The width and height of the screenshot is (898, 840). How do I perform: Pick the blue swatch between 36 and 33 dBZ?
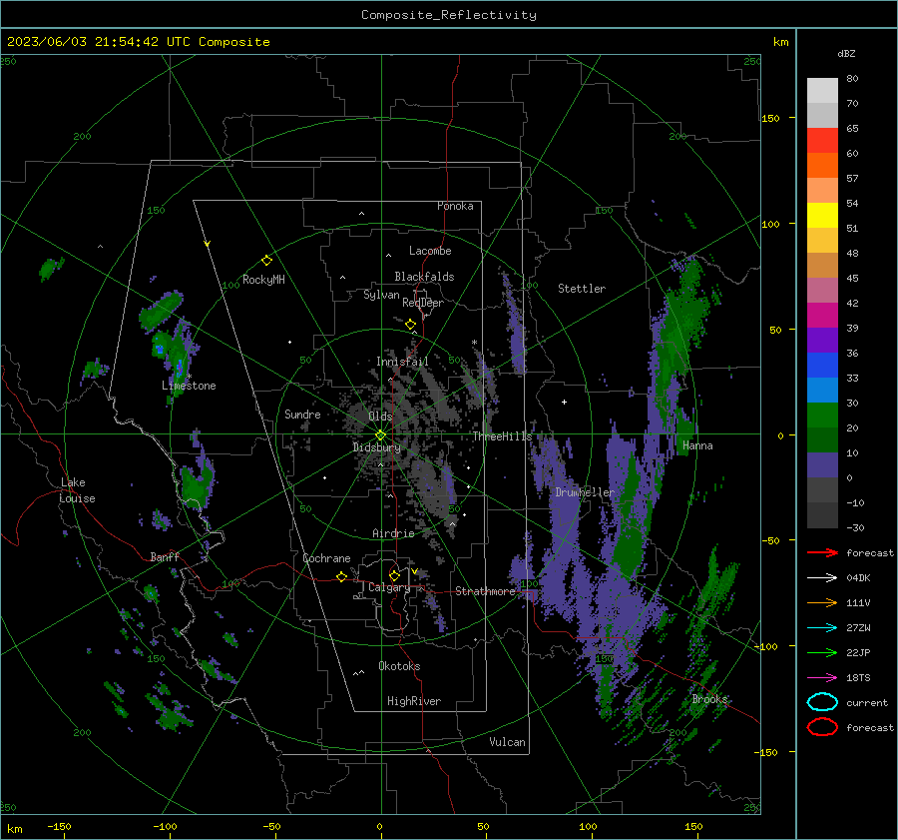[x=822, y=365]
